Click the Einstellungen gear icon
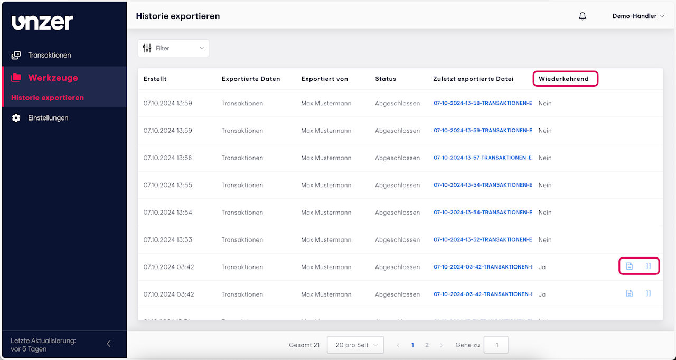The width and height of the screenshot is (676, 360). pyautogui.click(x=16, y=118)
